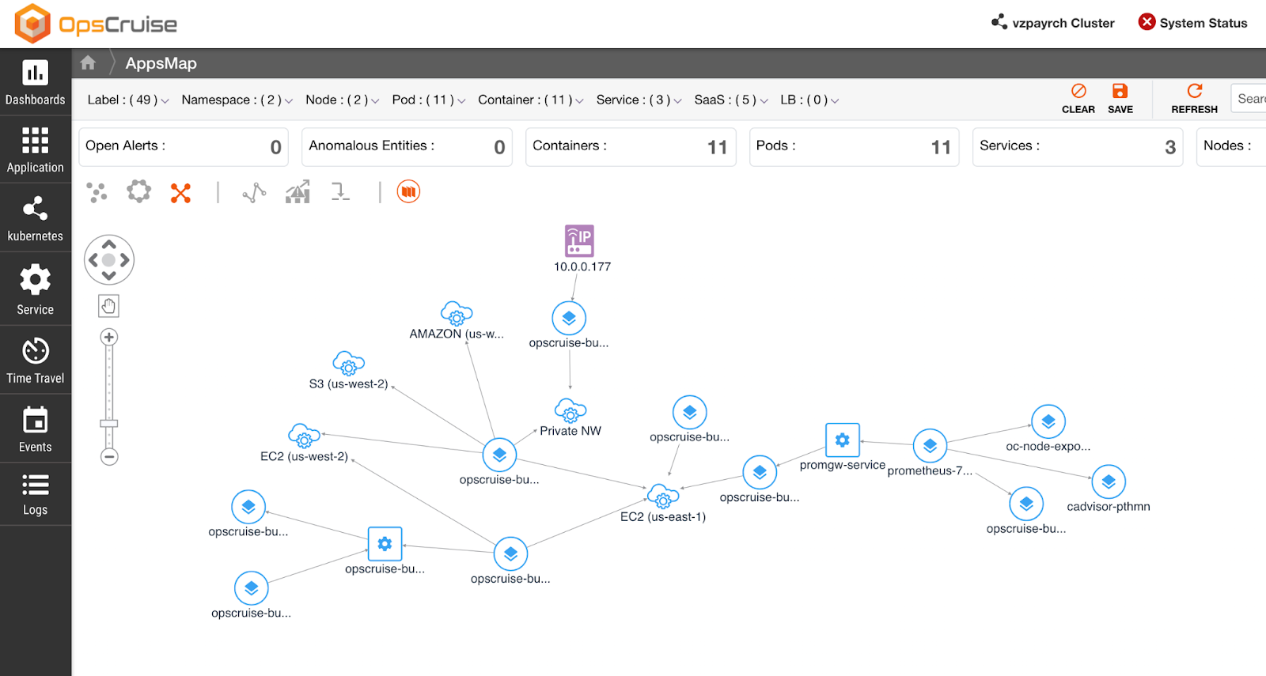Select the cadvisor-pthmn pod node
This screenshot has width=1266, height=676.
1108,482
